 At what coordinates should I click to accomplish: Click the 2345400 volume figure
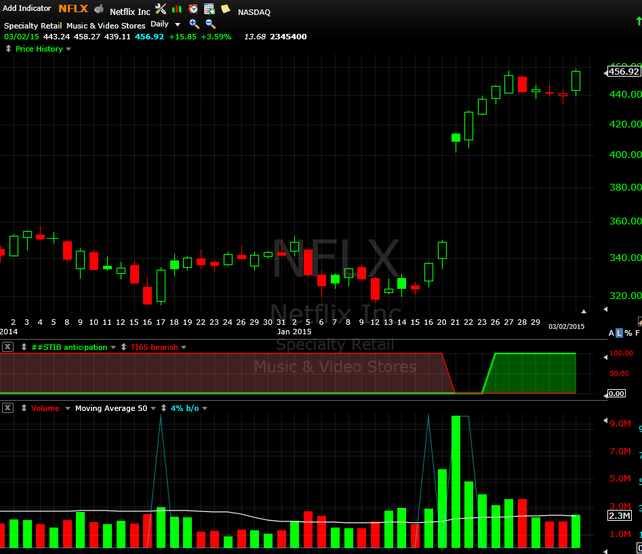click(x=288, y=37)
